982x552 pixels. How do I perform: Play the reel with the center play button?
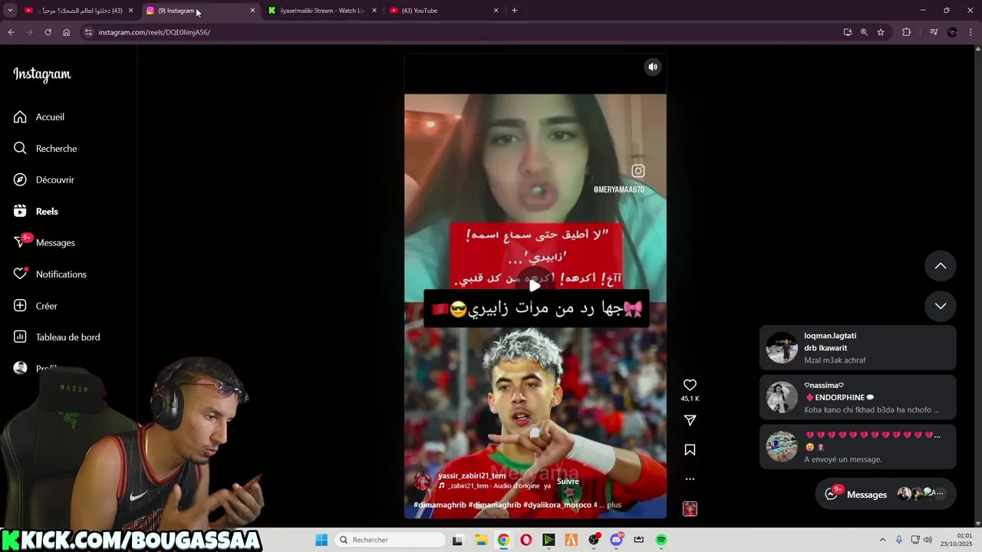535,285
